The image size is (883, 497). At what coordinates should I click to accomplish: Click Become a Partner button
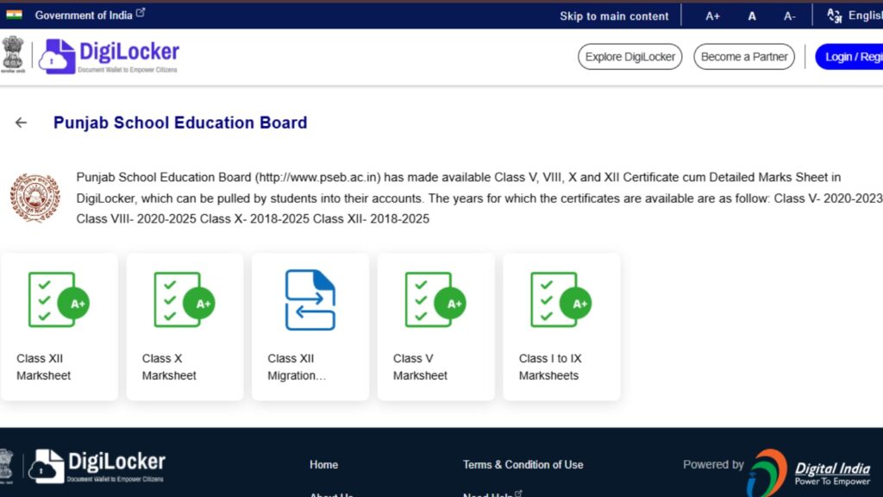pos(744,57)
